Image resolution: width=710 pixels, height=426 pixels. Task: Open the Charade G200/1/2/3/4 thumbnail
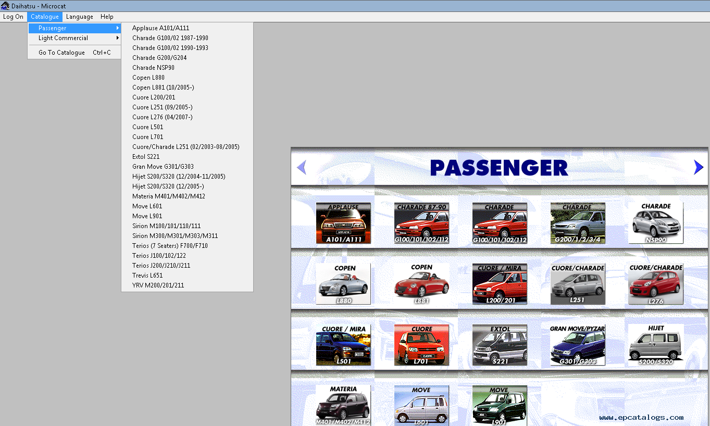[x=578, y=223]
